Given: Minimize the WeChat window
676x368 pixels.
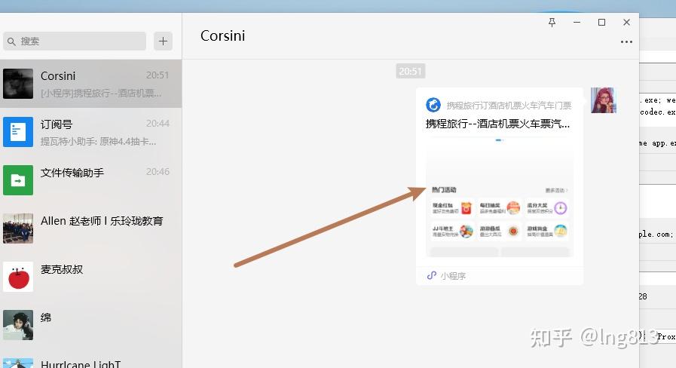Looking at the screenshot, I should (577, 23).
